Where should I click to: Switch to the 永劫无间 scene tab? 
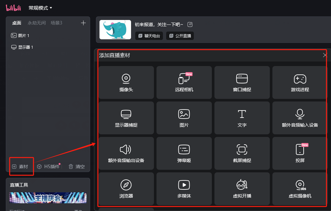[36, 23]
